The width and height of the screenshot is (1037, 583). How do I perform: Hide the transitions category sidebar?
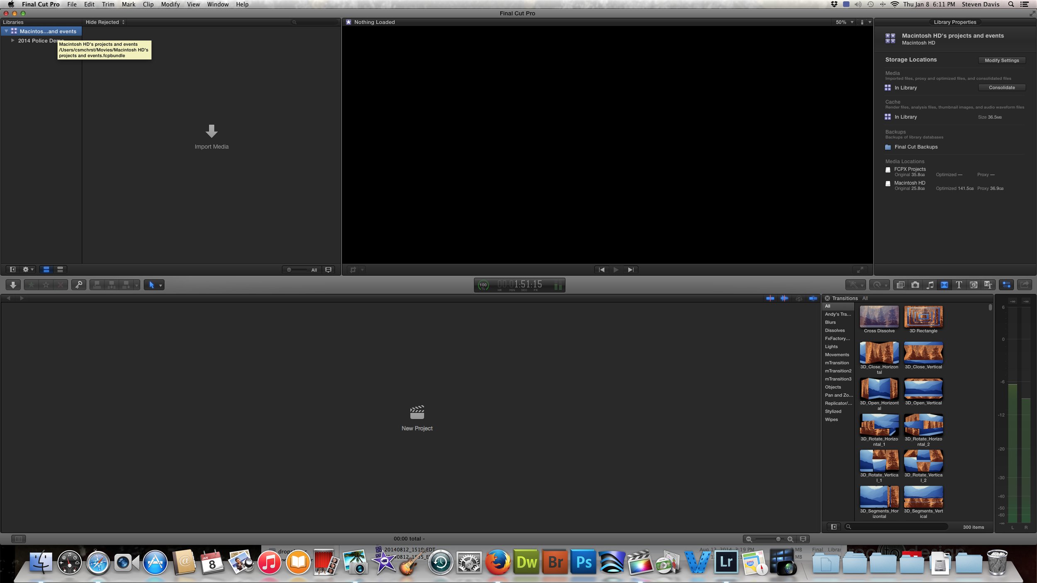[834, 527]
